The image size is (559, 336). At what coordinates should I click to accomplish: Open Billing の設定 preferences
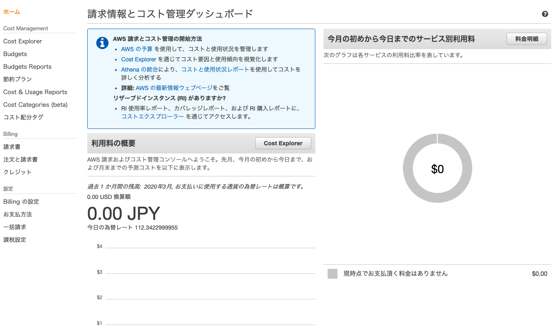click(x=21, y=202)
